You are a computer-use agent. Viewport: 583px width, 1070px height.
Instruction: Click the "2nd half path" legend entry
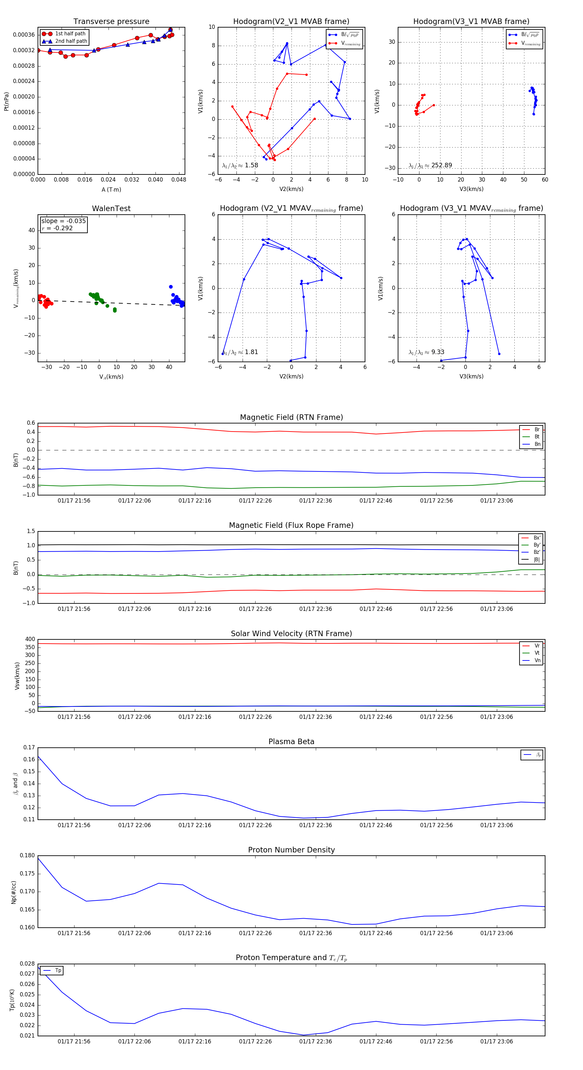coord(64,41)
